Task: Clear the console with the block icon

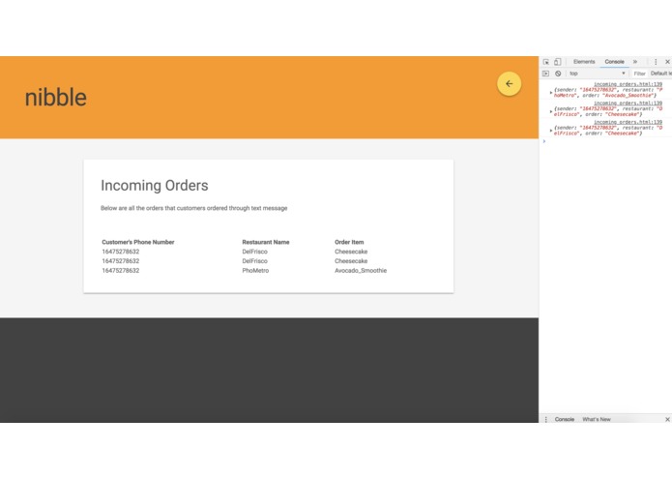Action: (x=558, y=74)
